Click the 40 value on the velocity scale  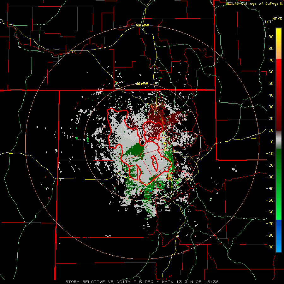pos(271,95)
